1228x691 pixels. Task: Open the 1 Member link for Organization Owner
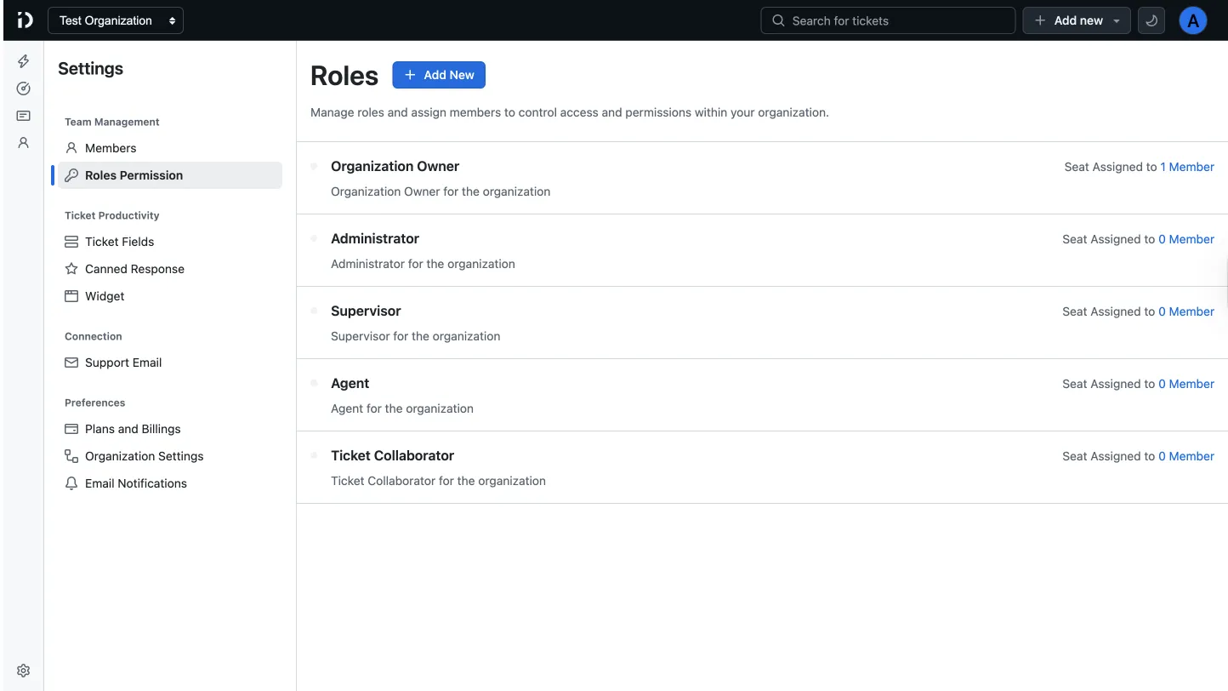point(1187,167)
